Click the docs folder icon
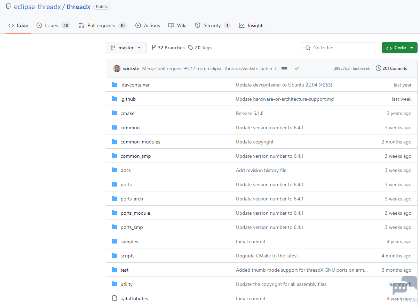This screenshot has height=305, width=420. pyautogui.click(x=114, y=170)
